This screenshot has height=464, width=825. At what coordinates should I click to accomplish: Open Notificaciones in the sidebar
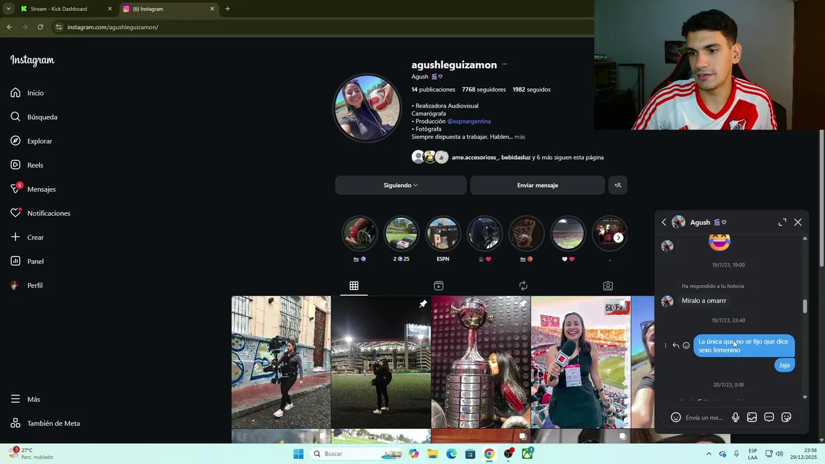point(40,213)
